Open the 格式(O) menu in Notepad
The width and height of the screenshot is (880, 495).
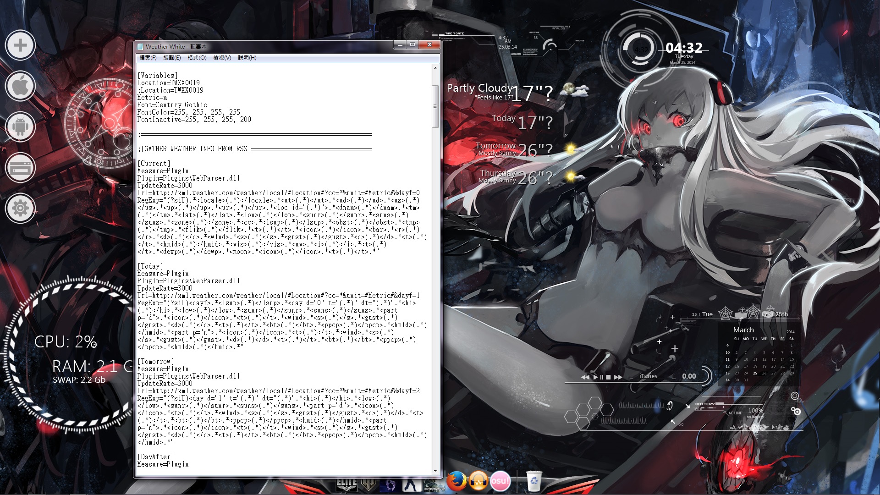[197, 58]
